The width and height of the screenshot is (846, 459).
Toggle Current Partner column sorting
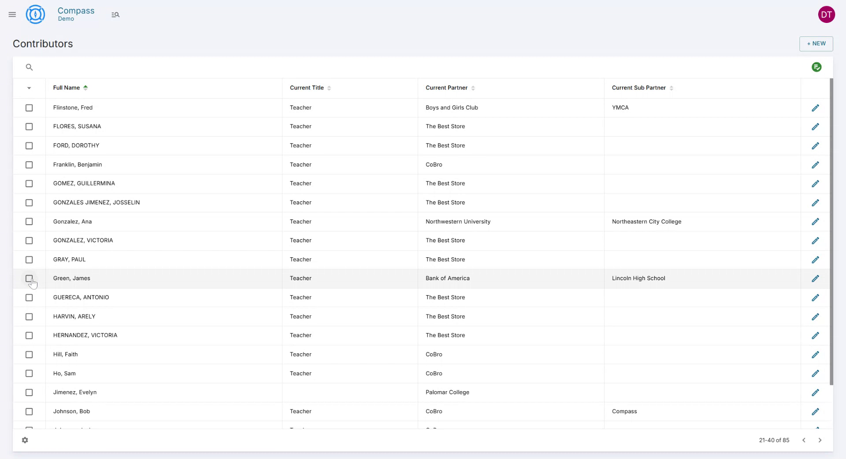coord(474,88)
